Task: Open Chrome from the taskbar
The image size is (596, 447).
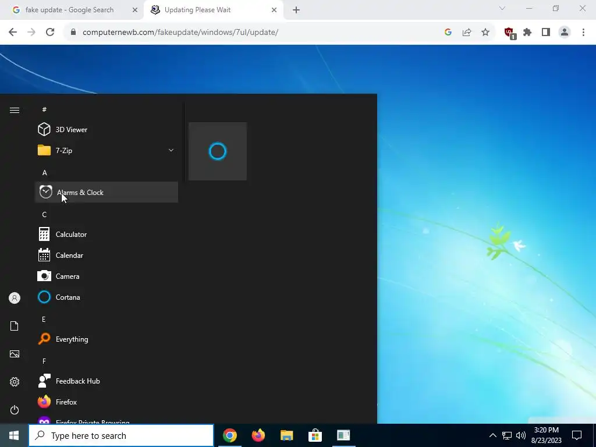Action: [229, 435]
